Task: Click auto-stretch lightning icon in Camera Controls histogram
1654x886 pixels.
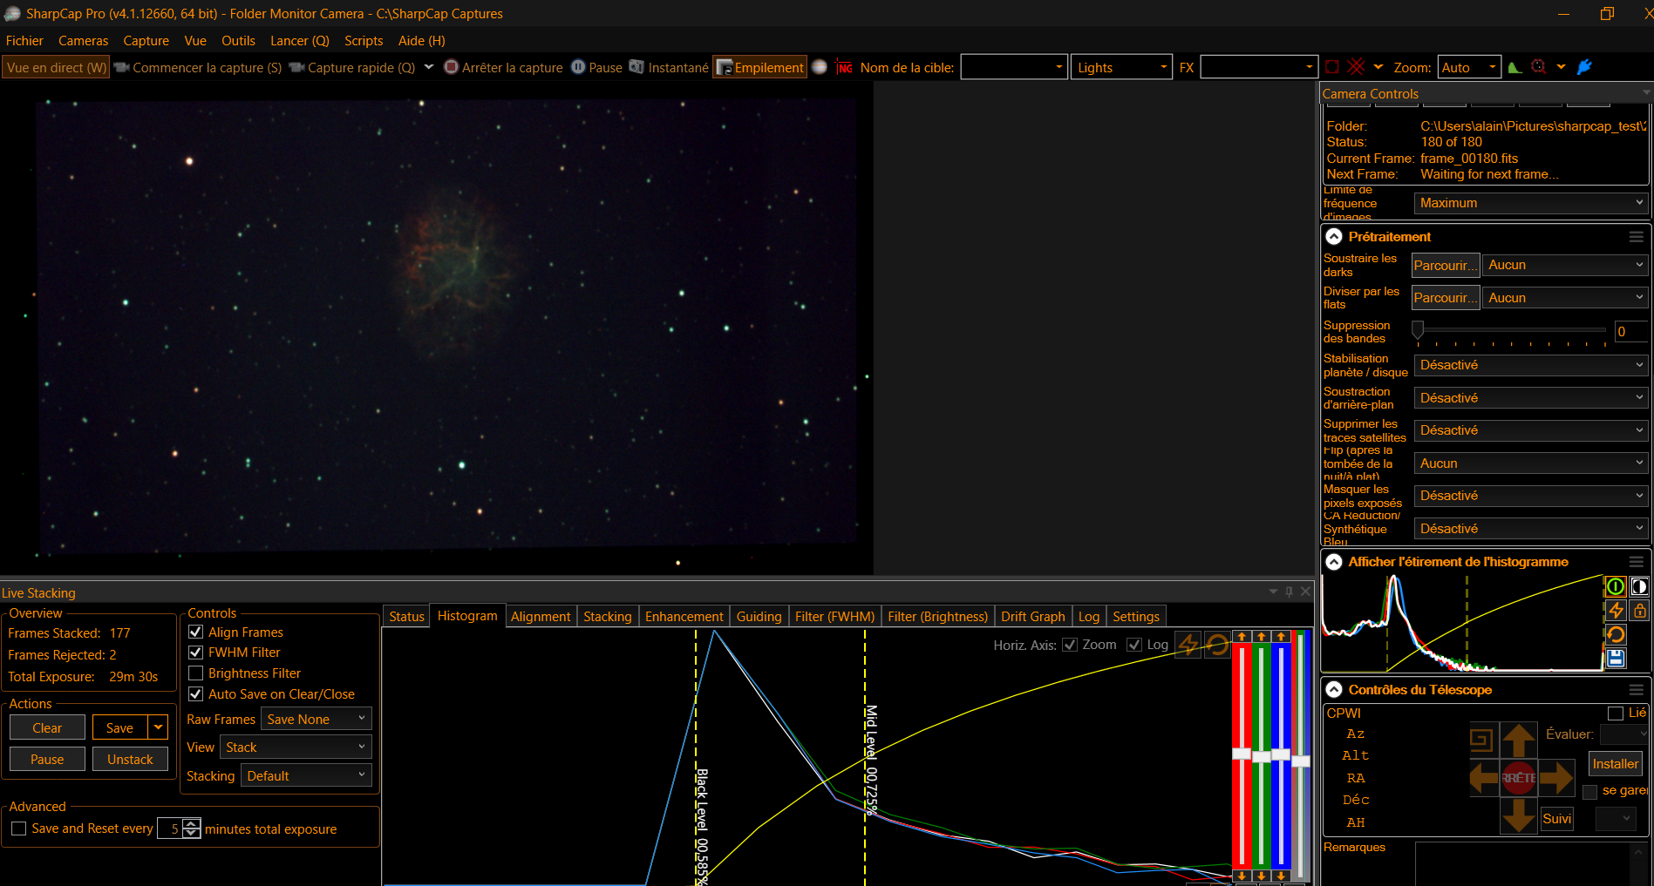Action: 1616,611
